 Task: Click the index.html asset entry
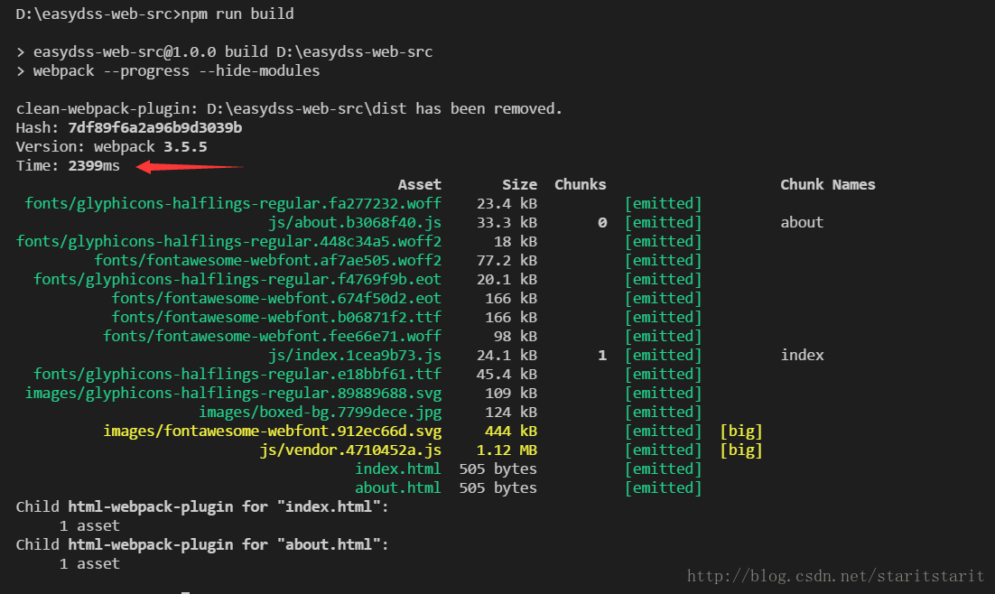398,469
